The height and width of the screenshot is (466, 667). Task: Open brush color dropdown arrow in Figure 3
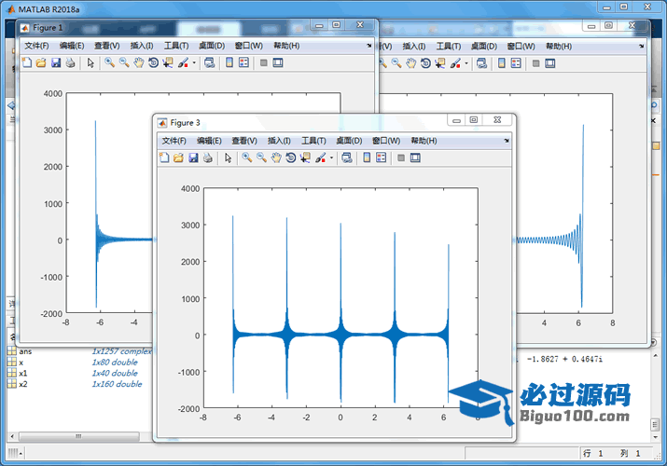(x=331, y=158)
